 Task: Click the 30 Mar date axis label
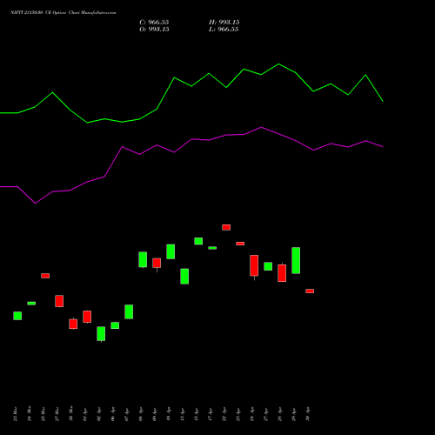click(71, 414)
